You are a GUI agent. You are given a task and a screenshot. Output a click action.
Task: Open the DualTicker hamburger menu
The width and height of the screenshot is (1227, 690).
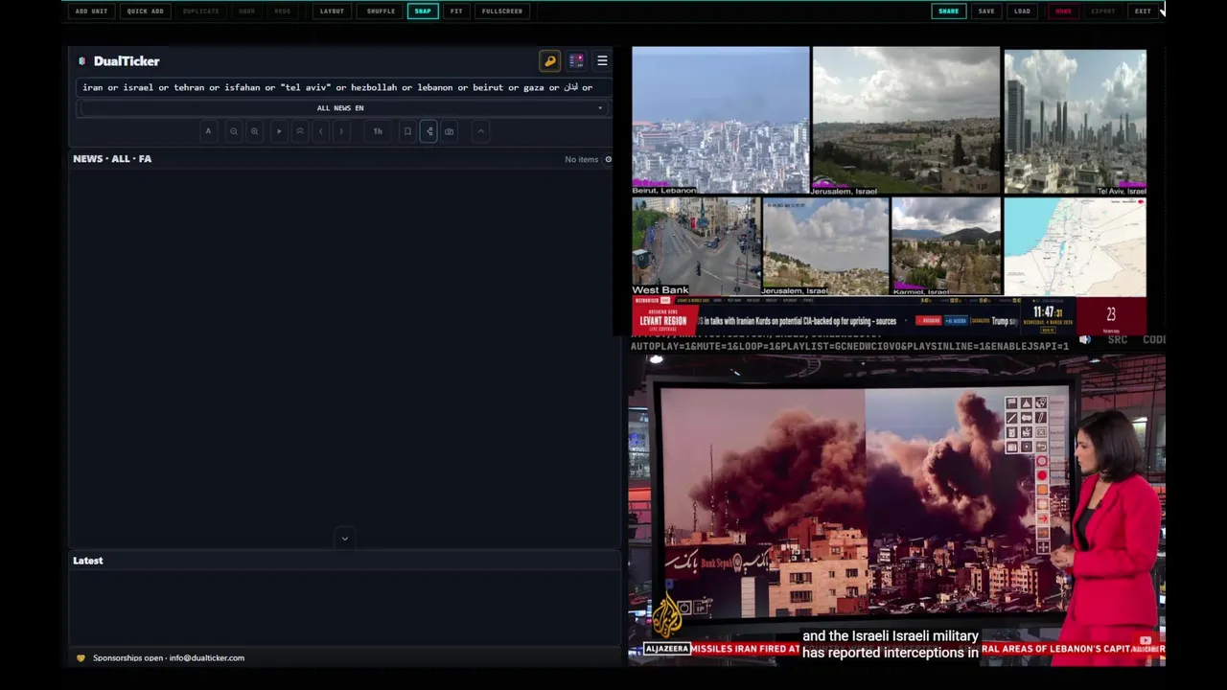pos(602,60)
